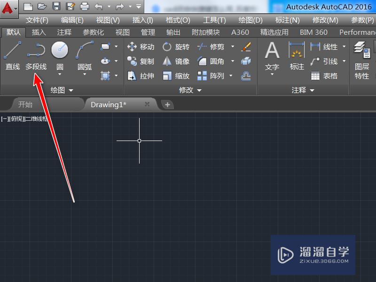Expand the Redo history dropdown arrow
Viewport: 376px width, 282px height.
coord(130,7)
